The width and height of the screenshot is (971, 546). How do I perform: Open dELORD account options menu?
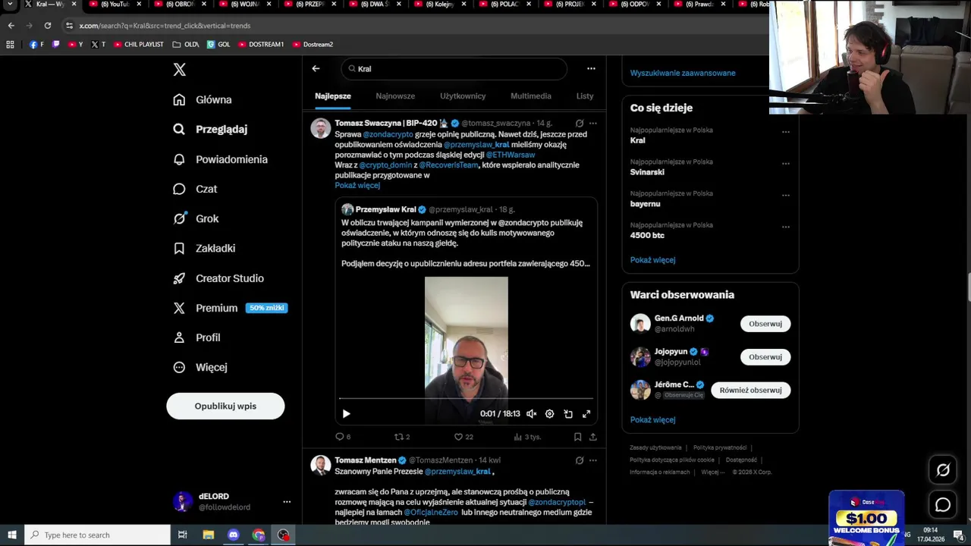coord(287,502)
